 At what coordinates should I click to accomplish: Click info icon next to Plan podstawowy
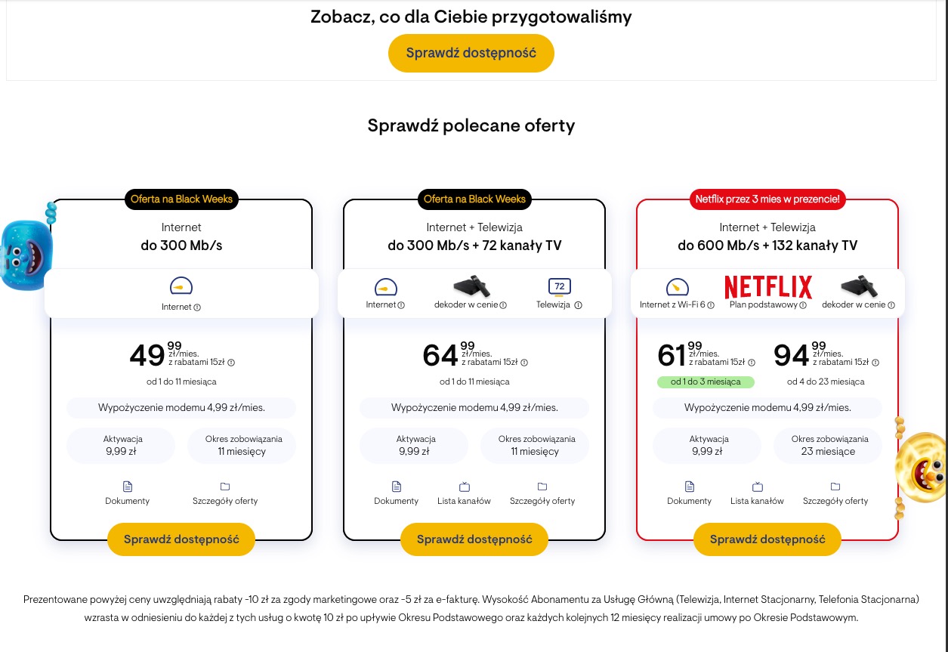(x=803, y=305)
